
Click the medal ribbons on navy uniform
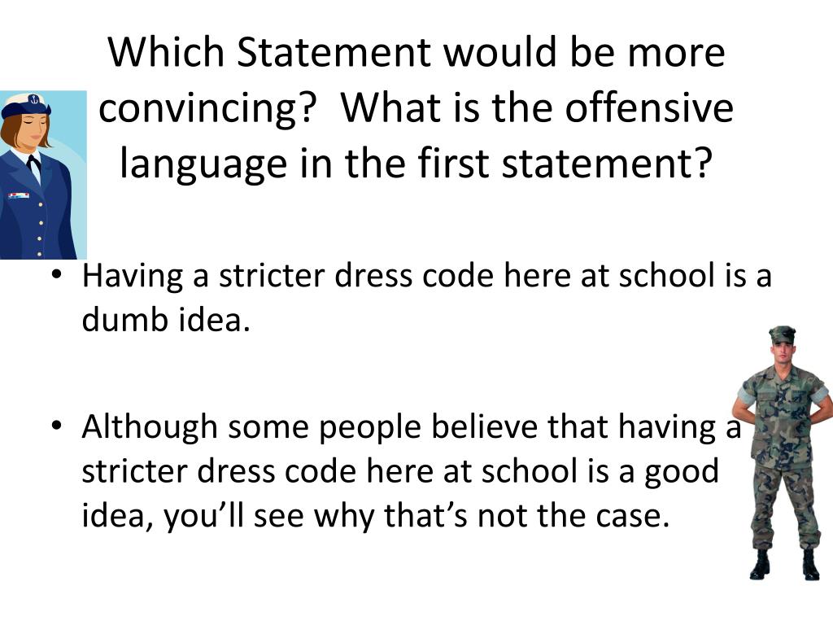pyautogui.click(x=19, y=195)
